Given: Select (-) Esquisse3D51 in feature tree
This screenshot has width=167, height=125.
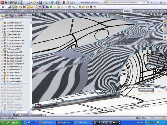Looking at the screenshot, I should click(13, 49).
